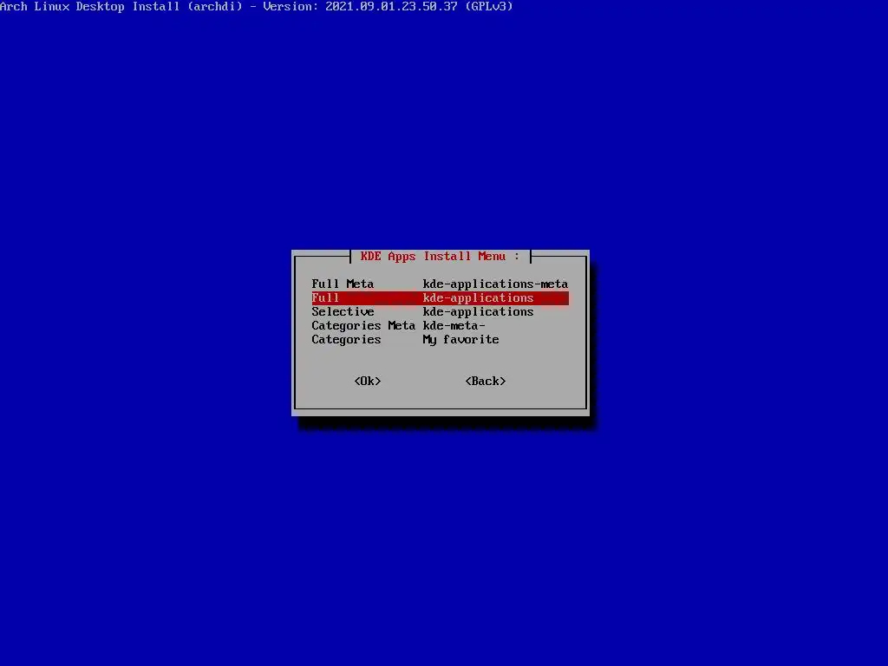Select the Full Meta menu entry
Screen dimensions: 888x666
point(440,284)
